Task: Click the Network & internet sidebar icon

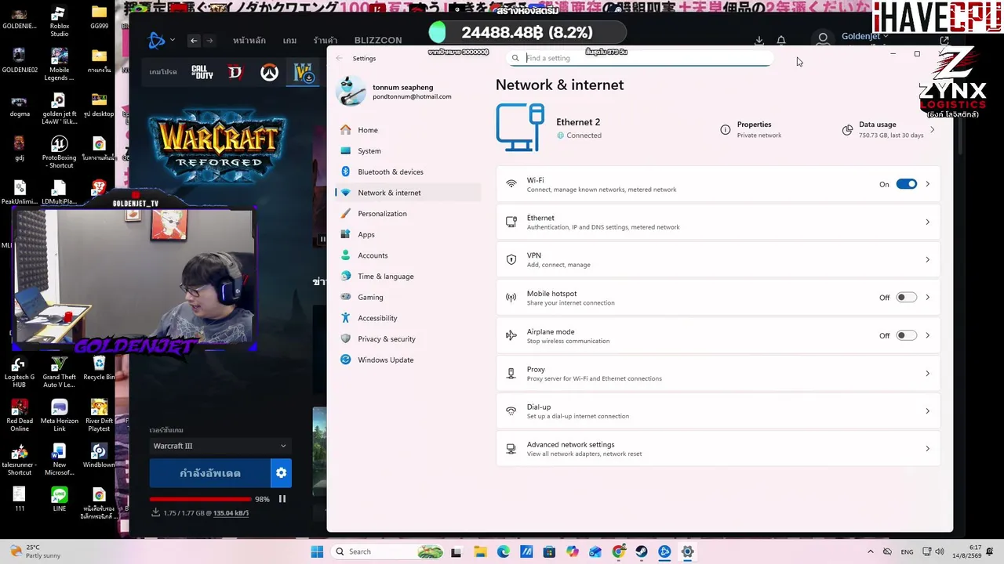Action: click(x=346, y=193)
